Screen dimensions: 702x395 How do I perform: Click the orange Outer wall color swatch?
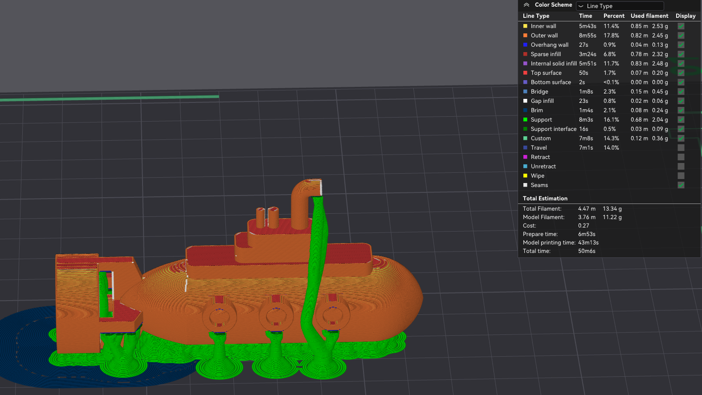click(x=525, y=36)
